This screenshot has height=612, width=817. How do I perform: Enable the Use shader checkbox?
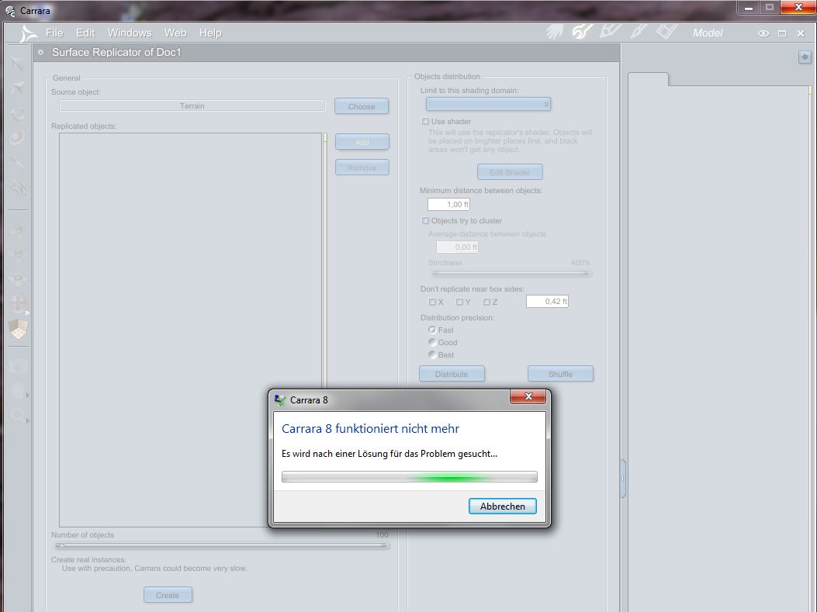(425, 121)
